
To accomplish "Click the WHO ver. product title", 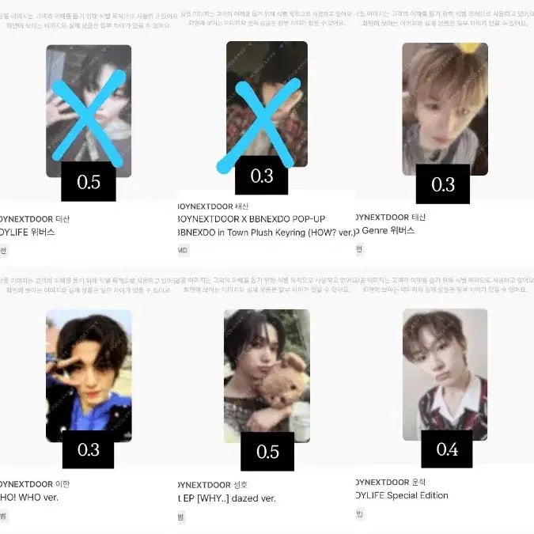I will (29, 498).
